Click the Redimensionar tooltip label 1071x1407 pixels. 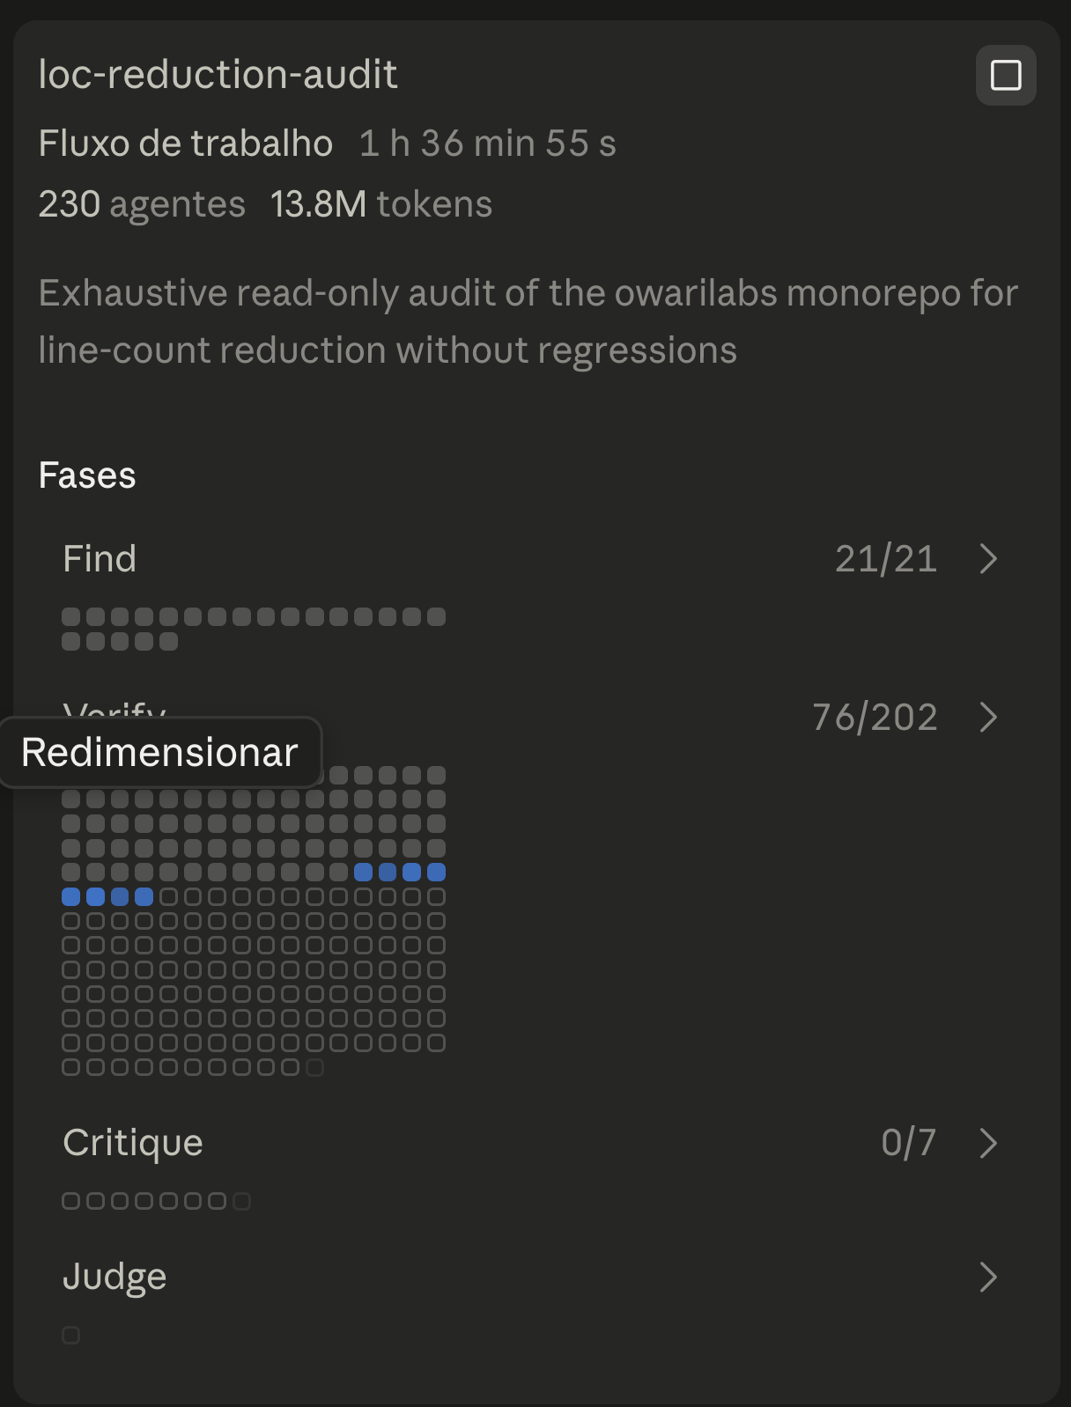coord(159,753)
